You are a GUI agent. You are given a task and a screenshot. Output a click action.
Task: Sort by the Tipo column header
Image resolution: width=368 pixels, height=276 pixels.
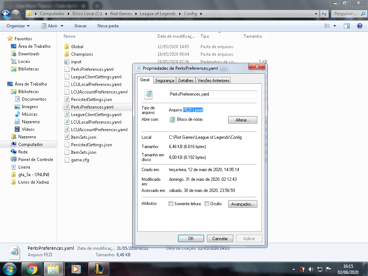pos(220,36)
